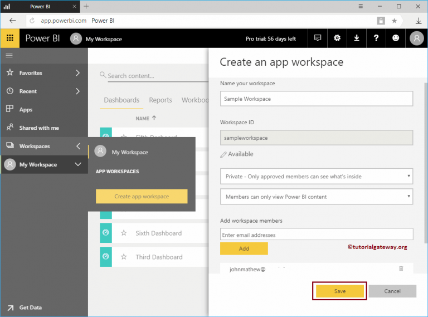This screenshot has height=317, width=428.
Task: Open the Third Dashboard
Action: click(x=159, y=257)
